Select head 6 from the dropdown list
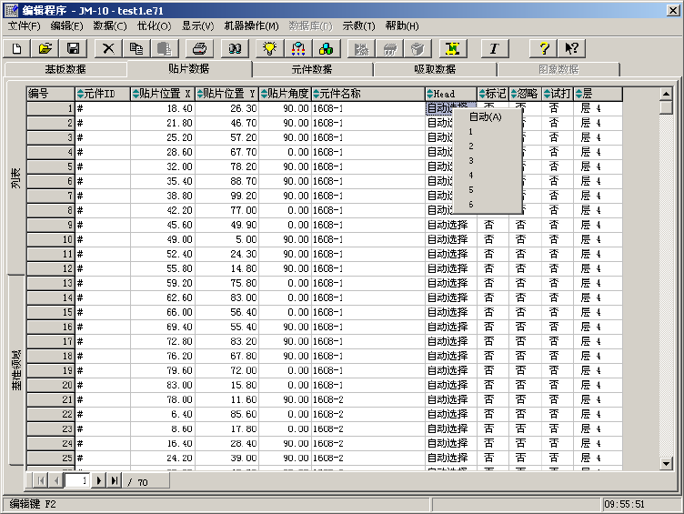684x514 pixels. click(x=471, y=204)
